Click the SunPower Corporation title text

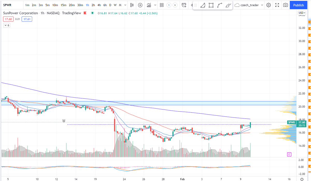(x=20, y=13)
